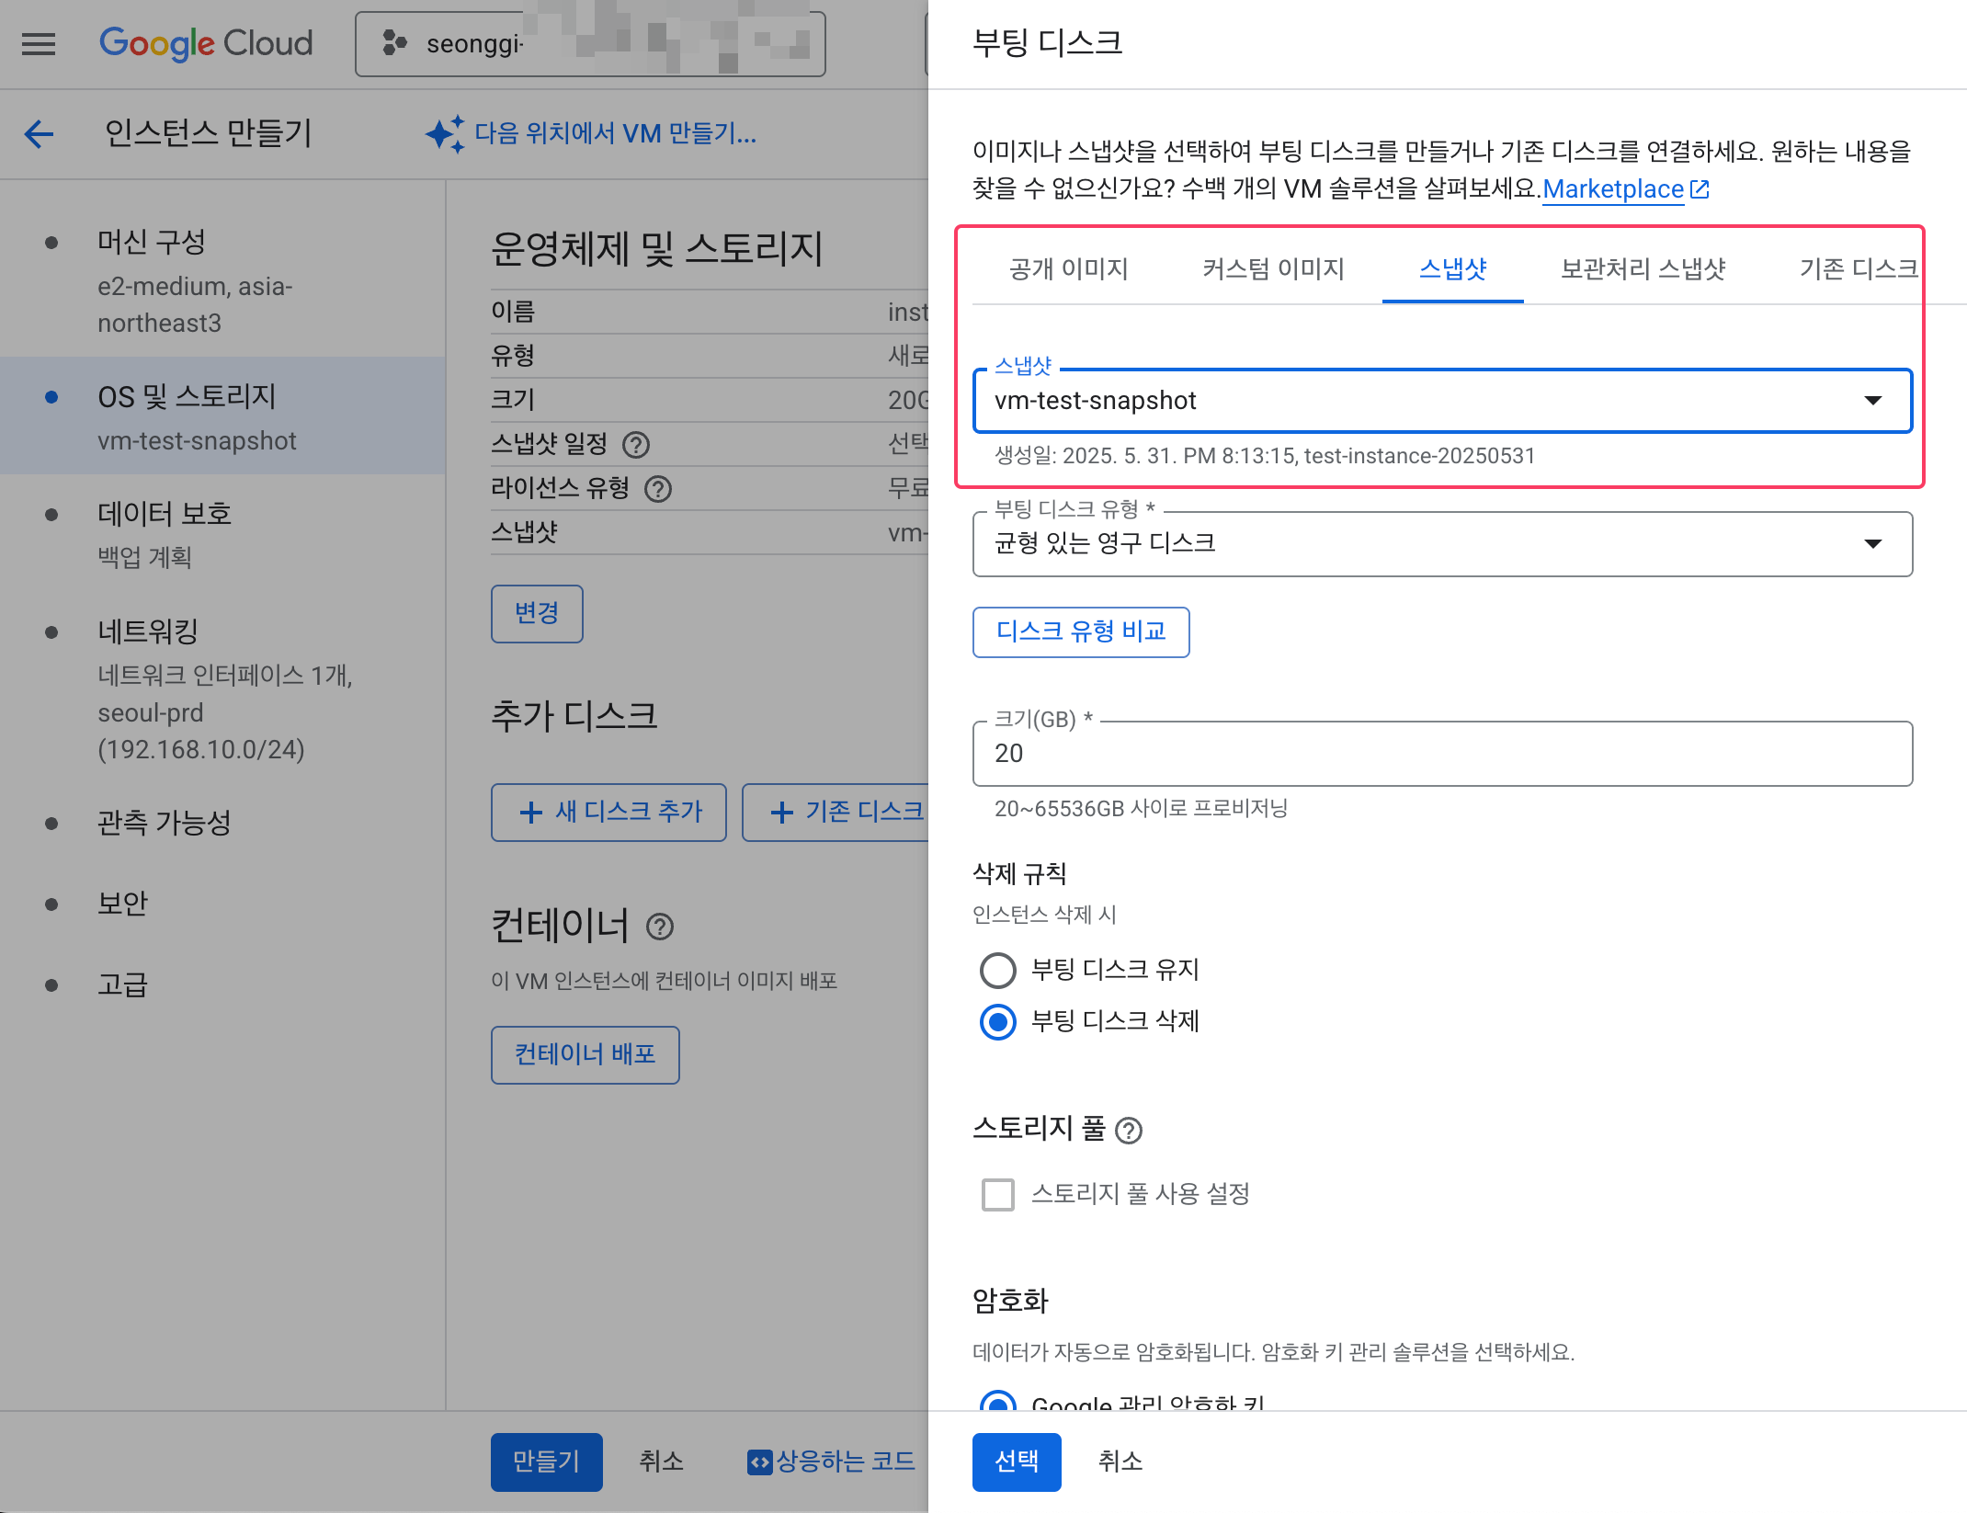Image resolution: width=1967 pixels, height=1513 pixels.
Task: Click the 크기(GB) input field
Action: 1441,754
